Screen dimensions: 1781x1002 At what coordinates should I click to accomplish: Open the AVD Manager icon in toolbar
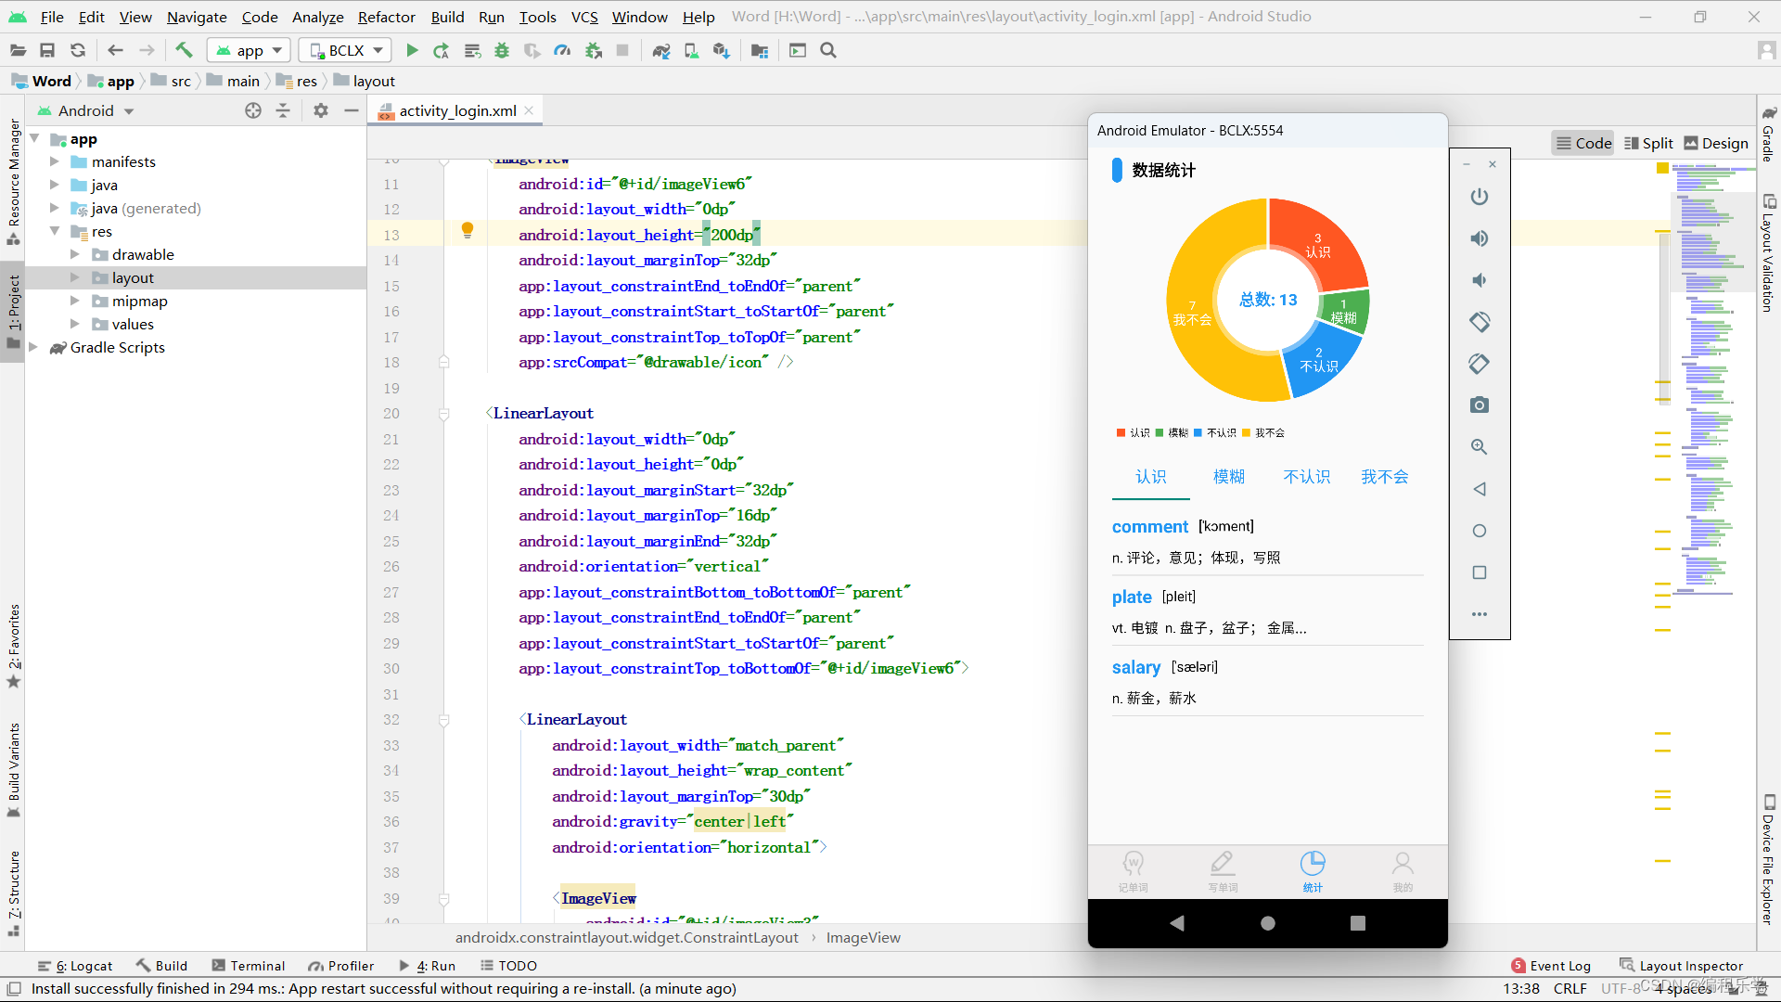(691, 51)
